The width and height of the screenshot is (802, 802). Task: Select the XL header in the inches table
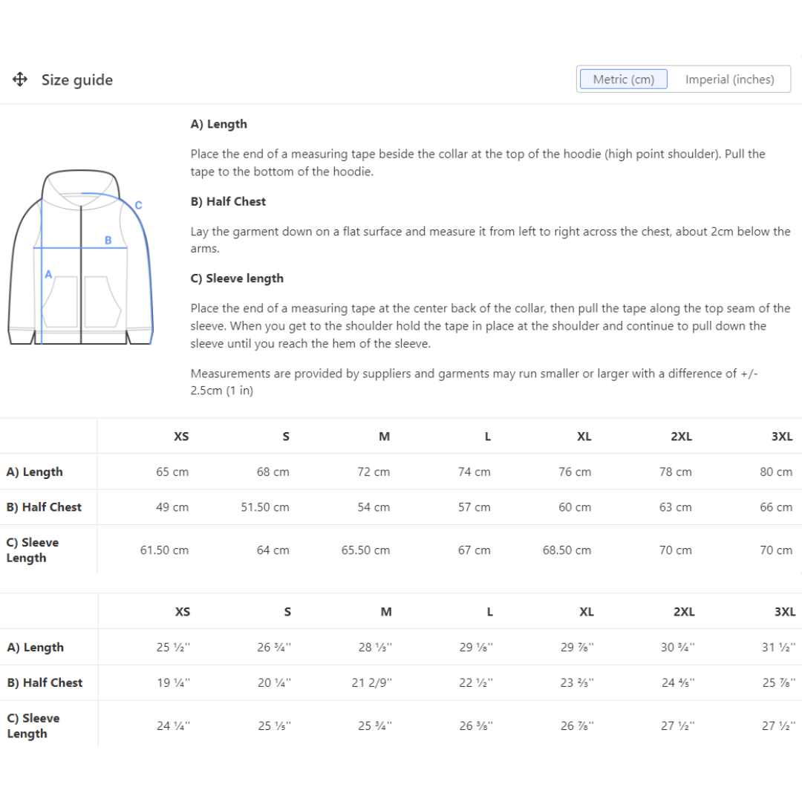pos(586,611)
